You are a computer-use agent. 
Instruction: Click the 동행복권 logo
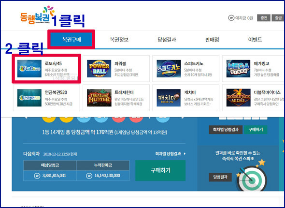(37, 15)
